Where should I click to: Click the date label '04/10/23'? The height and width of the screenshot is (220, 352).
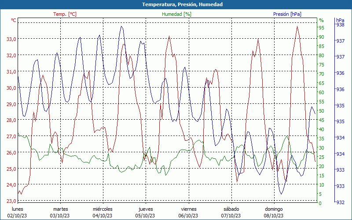tap(103, 216)
